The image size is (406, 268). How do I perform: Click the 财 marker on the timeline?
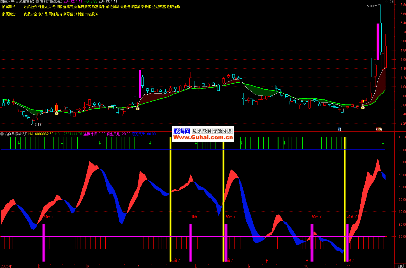pyautogui.click(x=339, y=129)
